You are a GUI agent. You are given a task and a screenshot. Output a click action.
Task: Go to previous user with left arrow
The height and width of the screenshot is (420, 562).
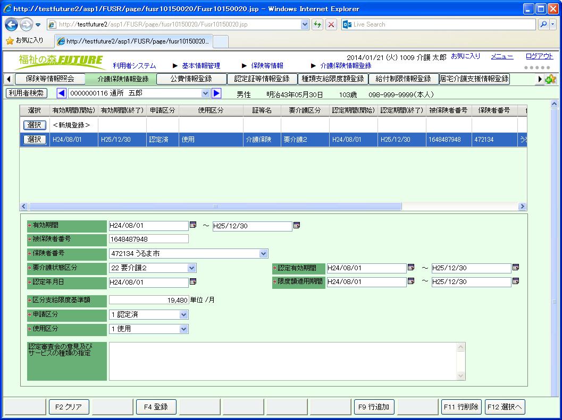click(61, 93)
